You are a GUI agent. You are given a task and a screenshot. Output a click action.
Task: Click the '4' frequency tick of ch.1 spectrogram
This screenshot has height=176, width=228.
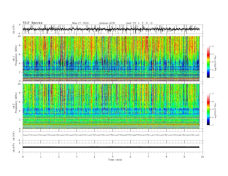pos(20,63)
